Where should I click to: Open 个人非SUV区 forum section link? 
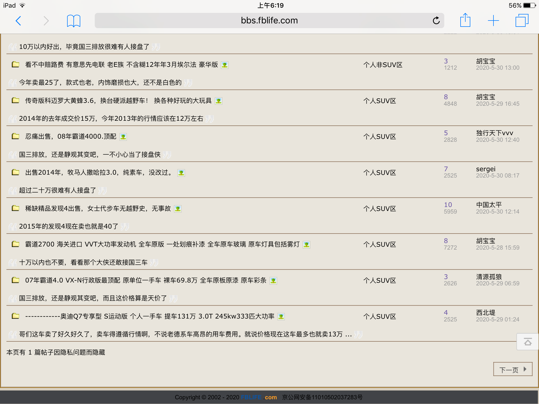click(x=383, y=65)
